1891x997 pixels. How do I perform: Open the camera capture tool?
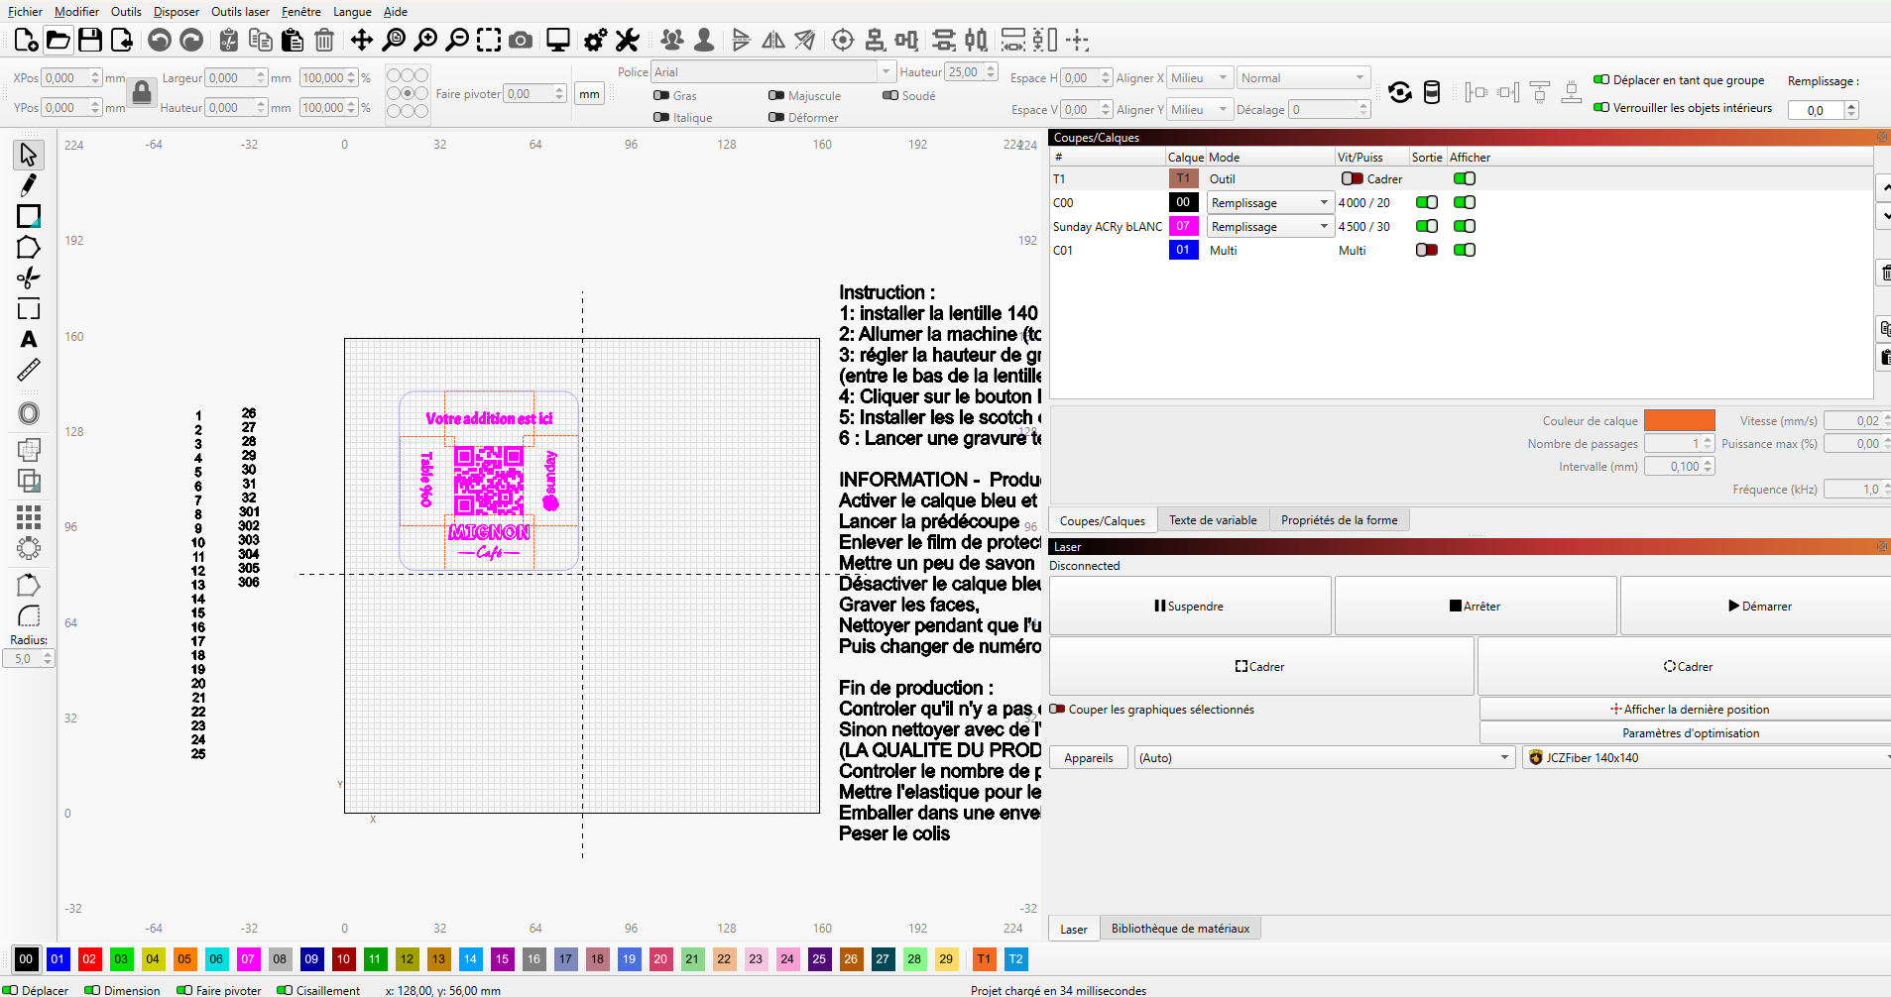pos(521,40)
